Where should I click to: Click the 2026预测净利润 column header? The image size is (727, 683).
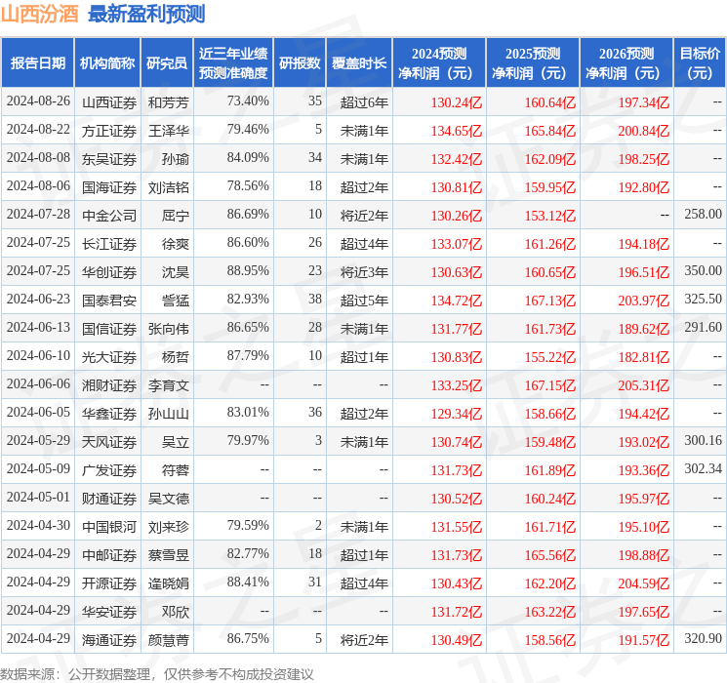(x=626, y=63)
